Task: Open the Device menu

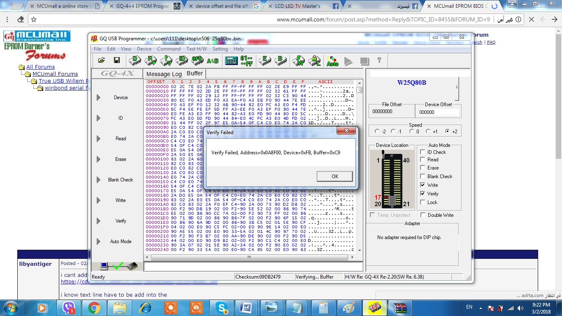Action: point(144,49)
